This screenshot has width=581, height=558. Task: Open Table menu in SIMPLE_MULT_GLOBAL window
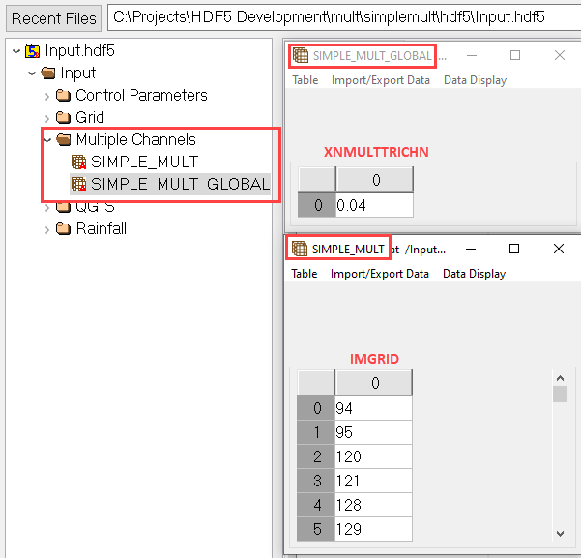tap(305, 80)
